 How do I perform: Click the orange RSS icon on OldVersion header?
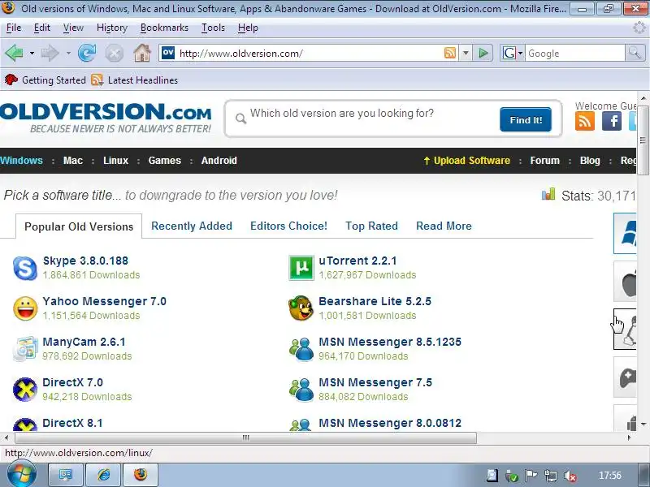click(585, 121)
